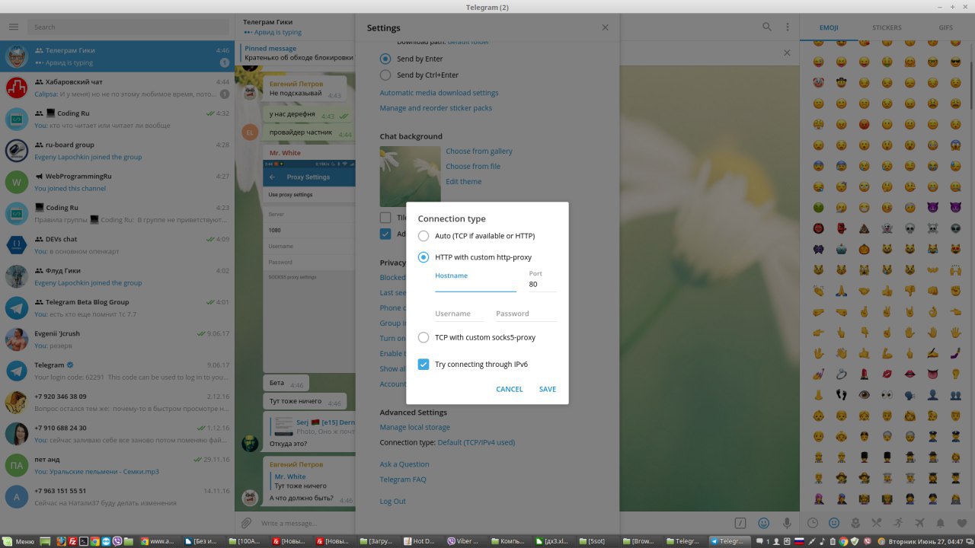Click the Log Out link
975x548 pixels.
point(393,501)
